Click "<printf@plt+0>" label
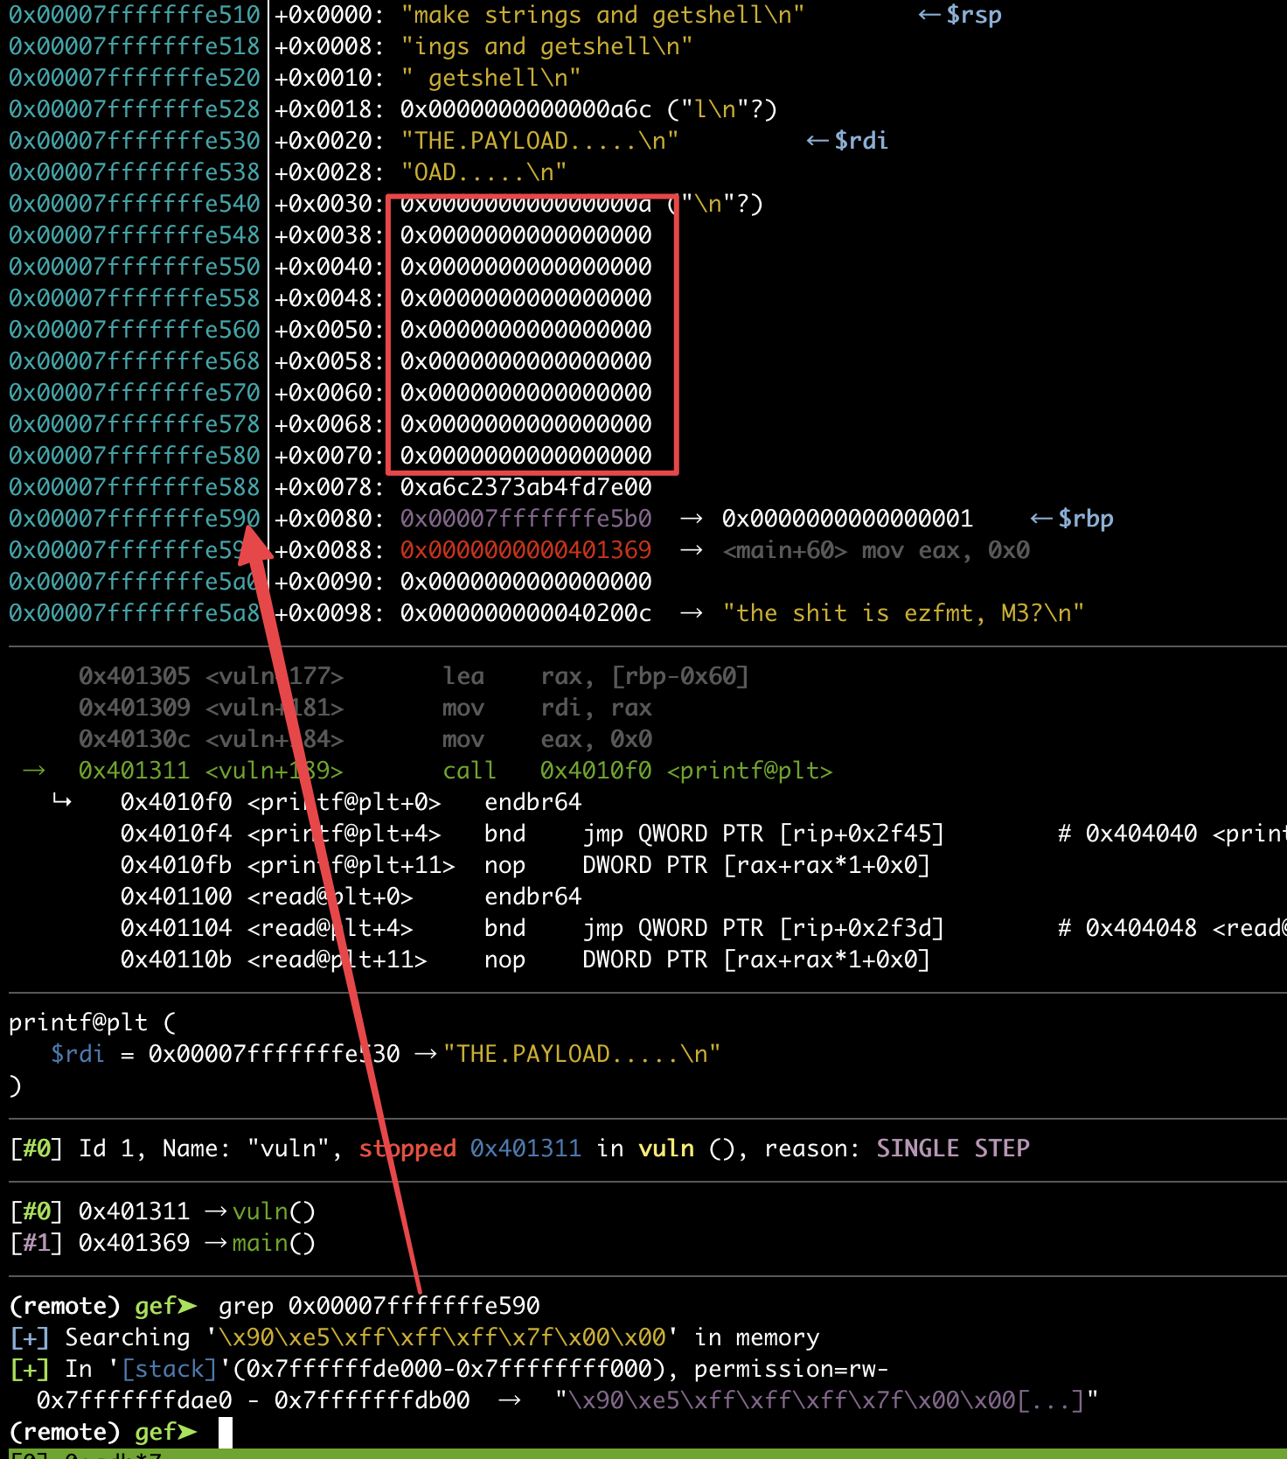Viewport: 1287px width, 1459px height. (x=344, y=802)
